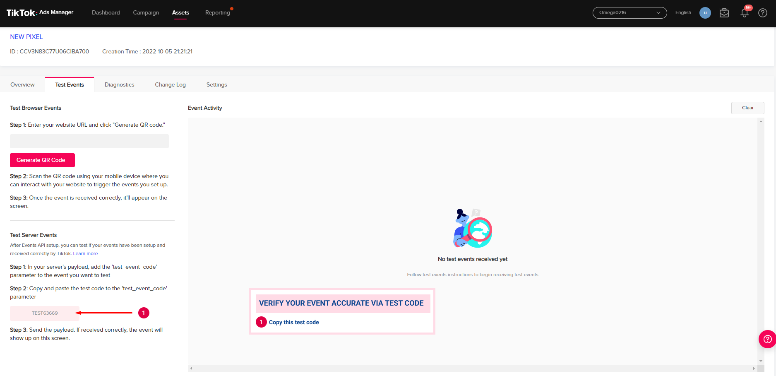Open the Assets menu
Screen dimensions: 776x376
[x=180, y=13]
